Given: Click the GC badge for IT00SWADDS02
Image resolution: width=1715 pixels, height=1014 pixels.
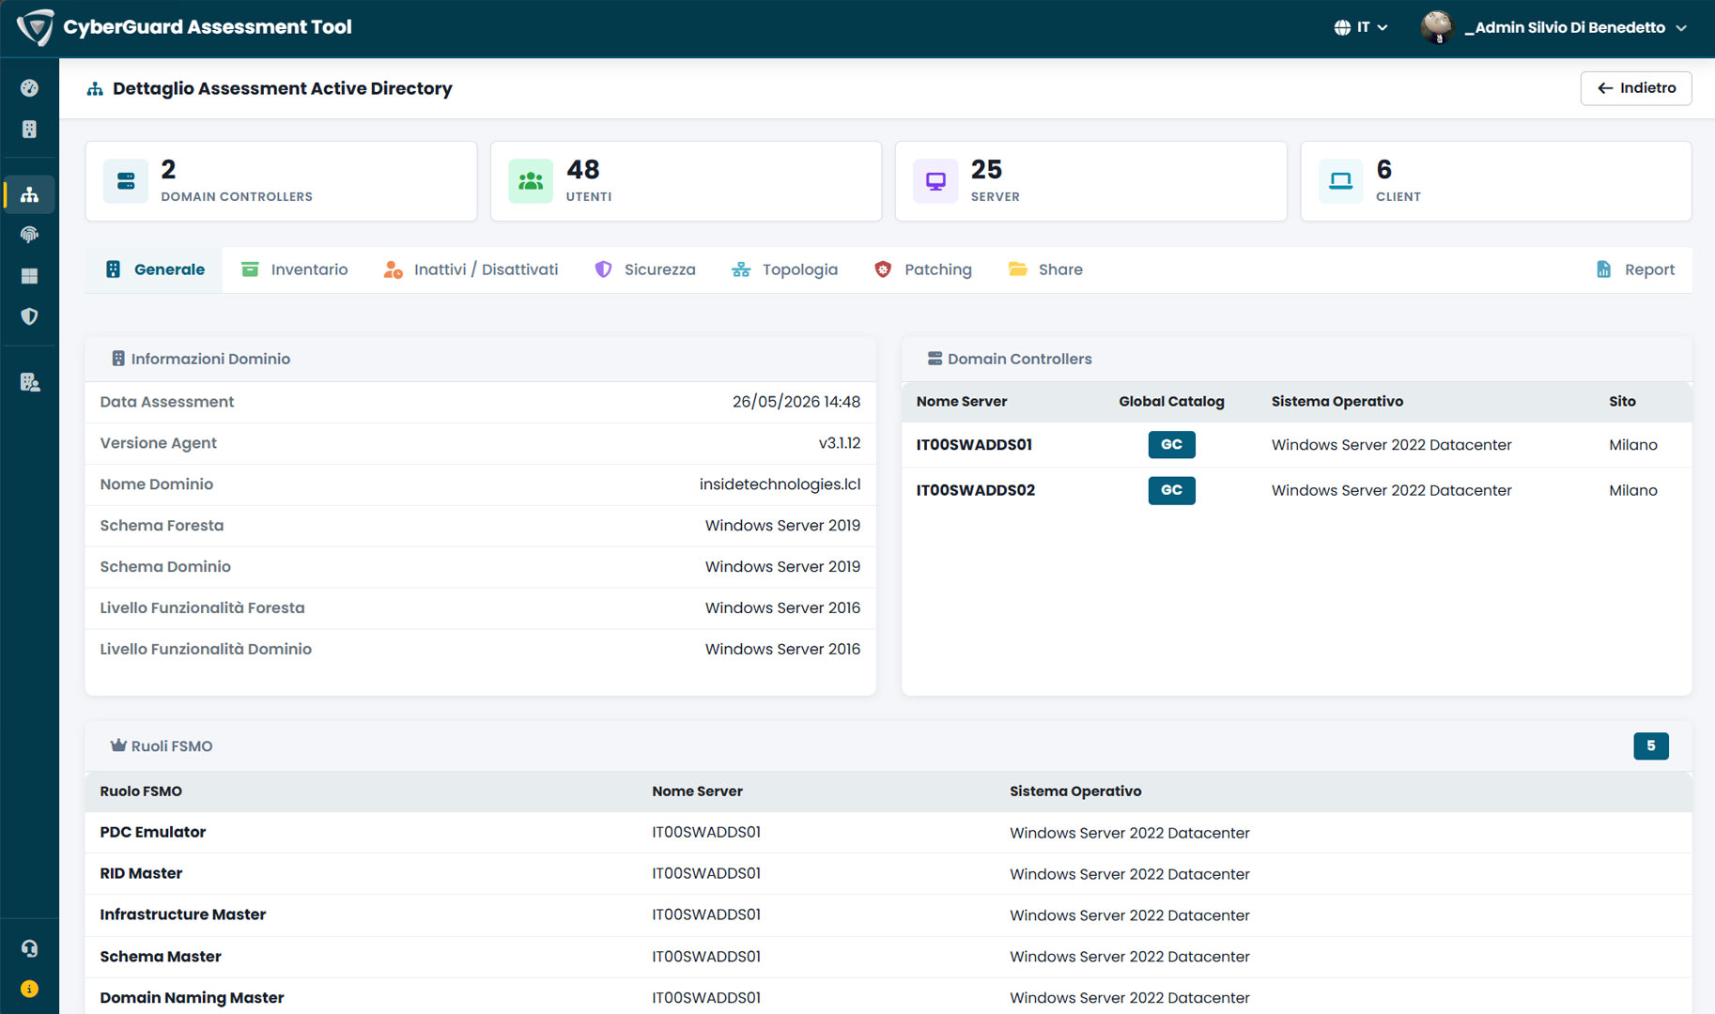Looking at the screenshot, I should point(1171,490).
